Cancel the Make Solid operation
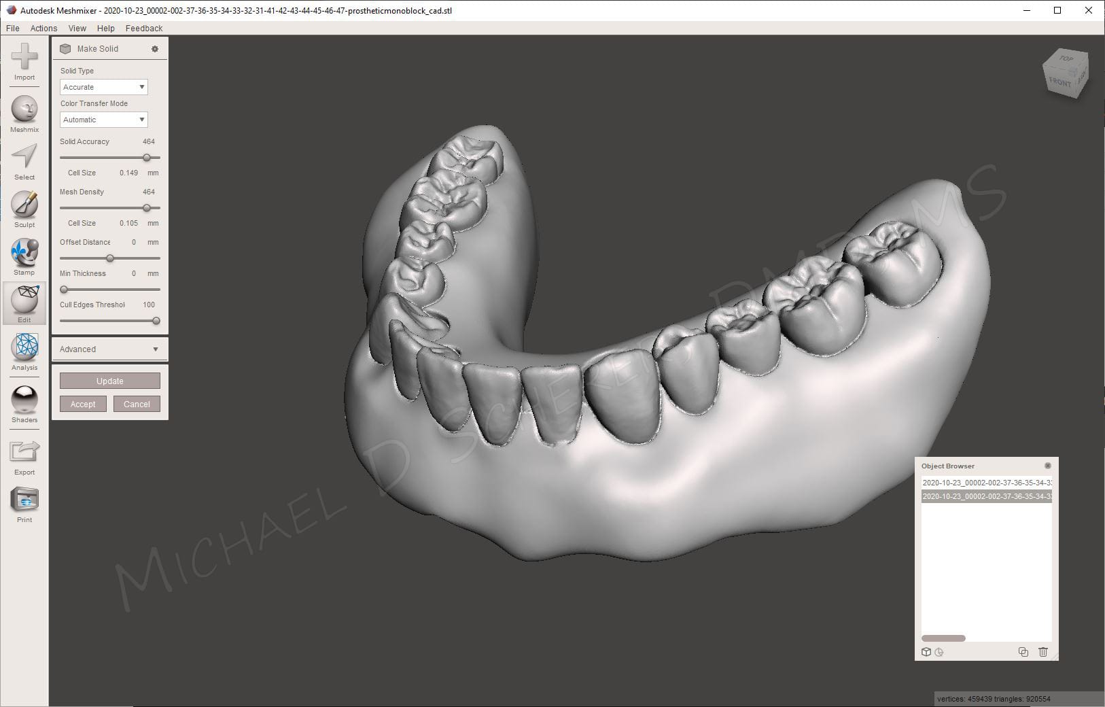Screen dimensions: 1105x707 [x=137, y=404]
